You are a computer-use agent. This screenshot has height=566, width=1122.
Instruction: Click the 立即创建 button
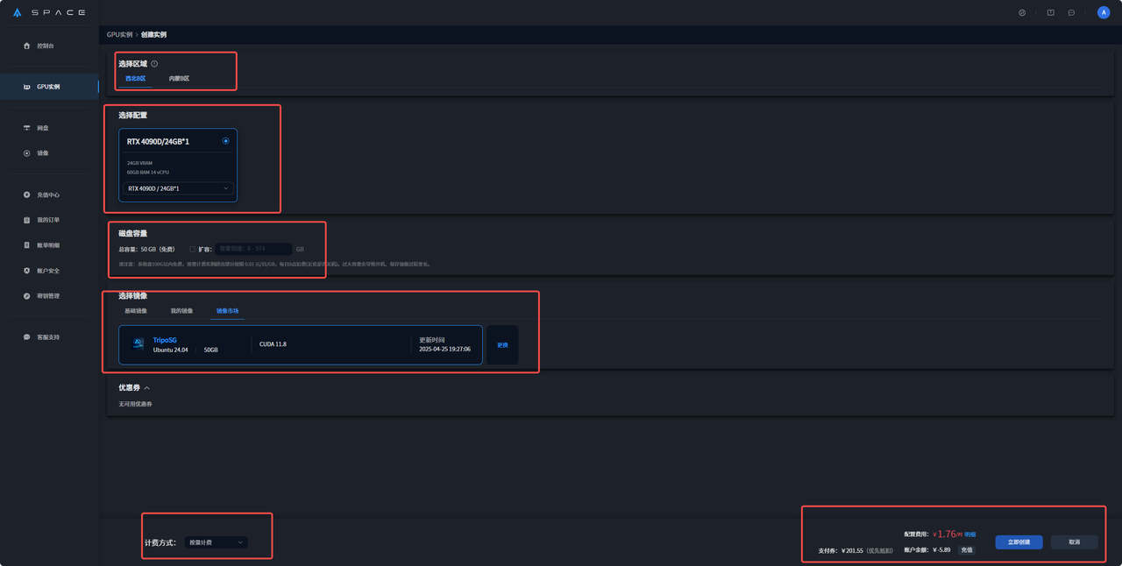pos(1019,542)
